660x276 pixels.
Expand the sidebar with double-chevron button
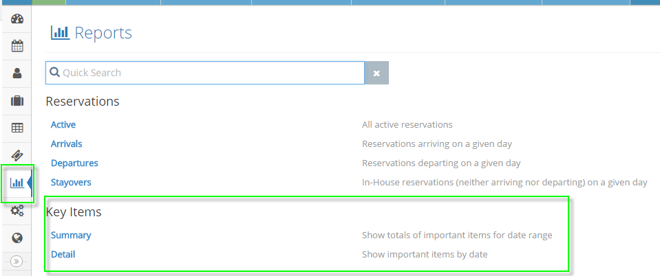tap(17, 261)
